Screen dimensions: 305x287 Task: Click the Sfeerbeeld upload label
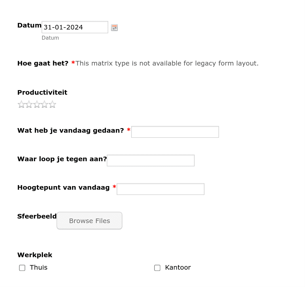37,216
